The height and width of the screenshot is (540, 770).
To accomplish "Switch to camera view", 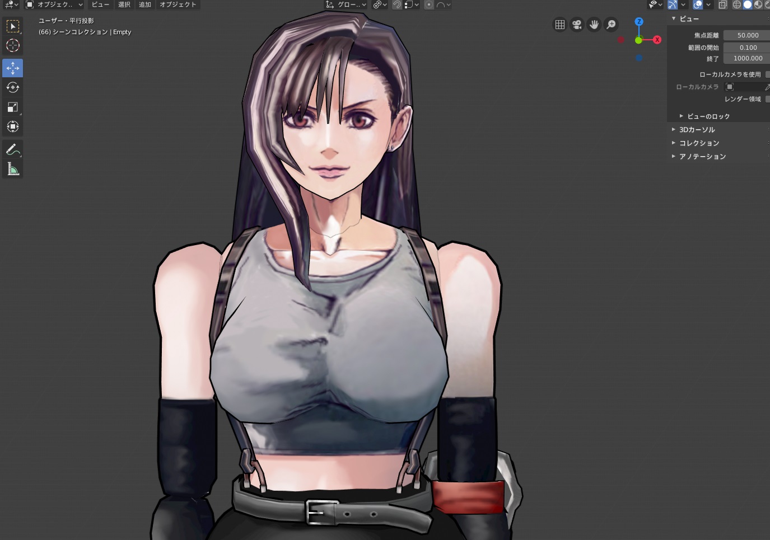I will pyautogui.click(x=577, y=25).
